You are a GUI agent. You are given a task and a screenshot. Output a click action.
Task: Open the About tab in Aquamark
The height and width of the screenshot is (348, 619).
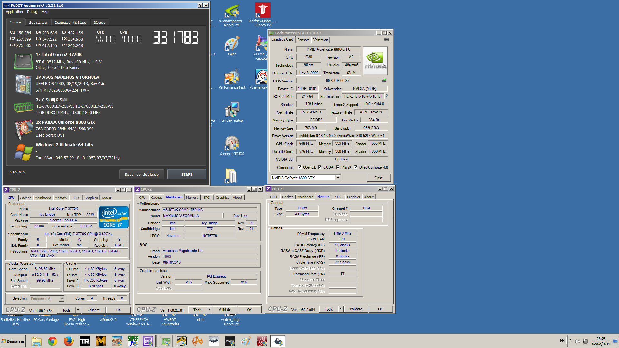[x=100, y=23]
